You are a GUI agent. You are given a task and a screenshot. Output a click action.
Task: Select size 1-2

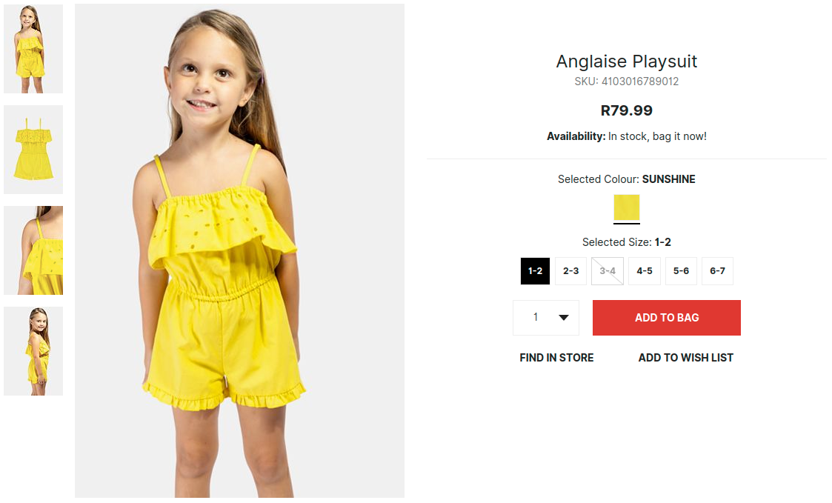pos(535,271)
